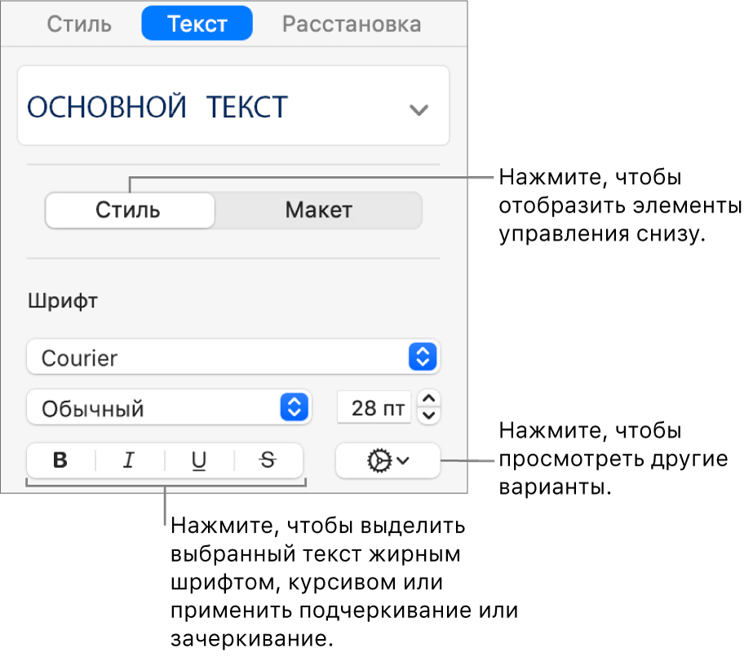Screen dimensions: 753x657
Task: Underline text with the U icon
Action: (x=199, y=461)
